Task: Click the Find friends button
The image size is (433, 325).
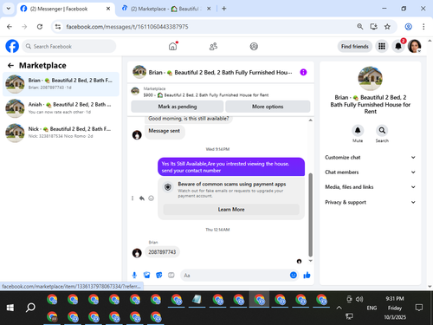Action: point(355,46)
